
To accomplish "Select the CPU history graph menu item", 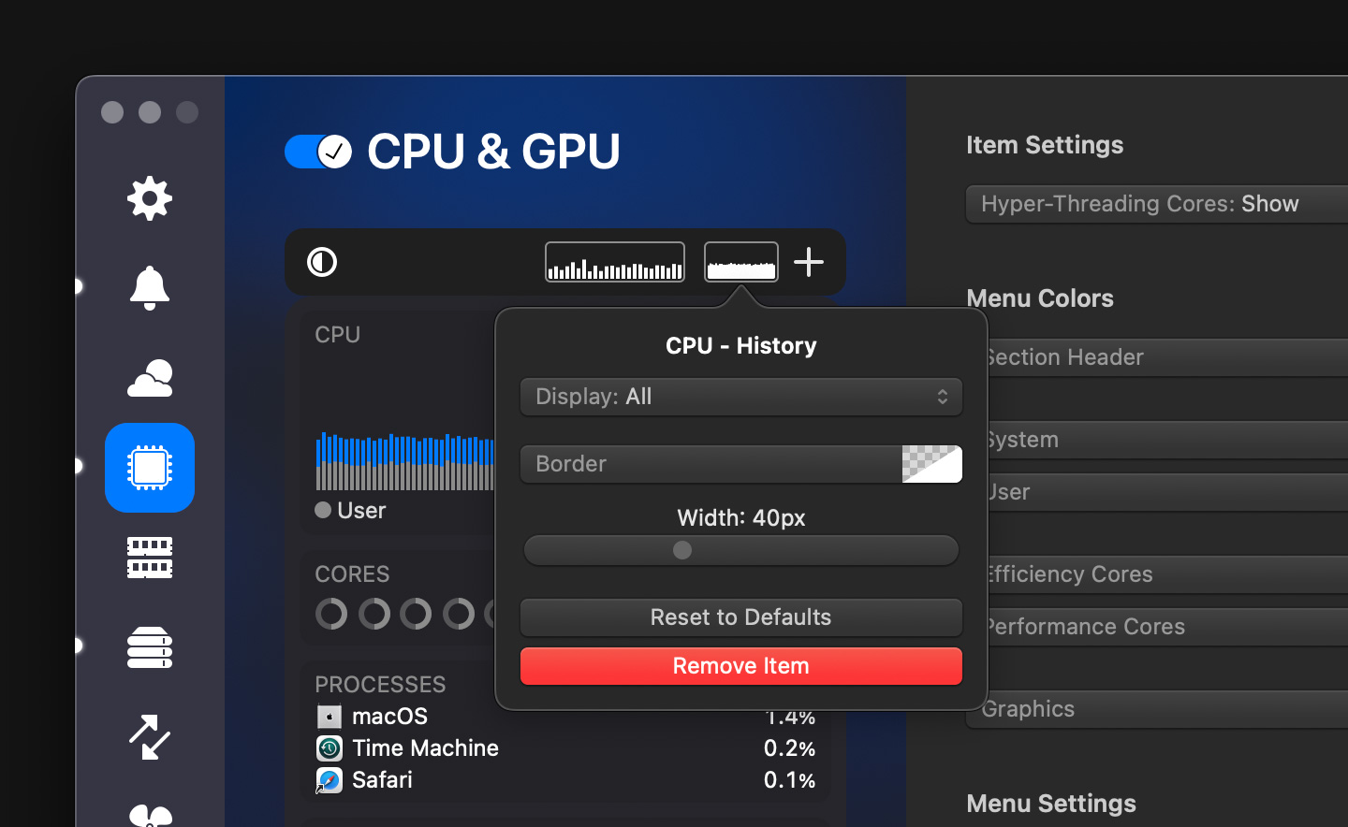I will click(741, 262).
